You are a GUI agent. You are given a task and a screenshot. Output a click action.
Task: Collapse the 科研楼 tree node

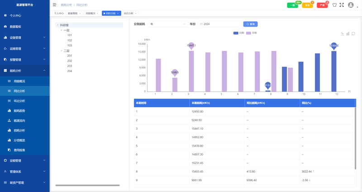pos(58,25)
